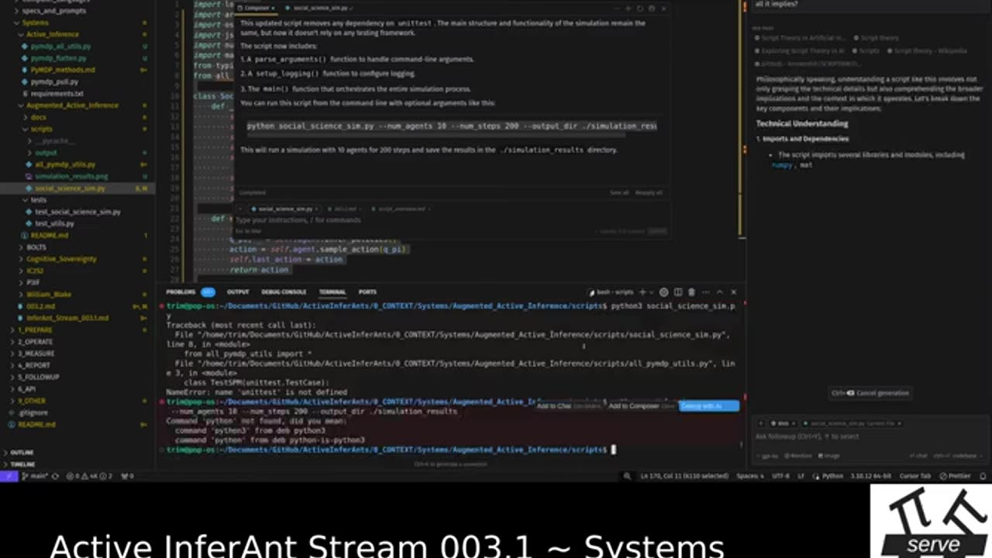Open PyMDP_methods.md file

63,70
